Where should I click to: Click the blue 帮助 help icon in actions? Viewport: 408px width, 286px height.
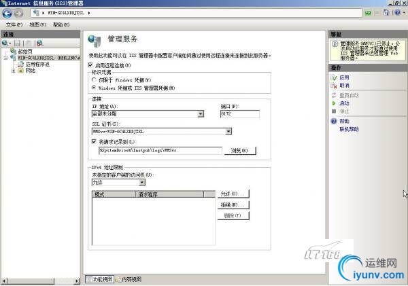point(334,121)
